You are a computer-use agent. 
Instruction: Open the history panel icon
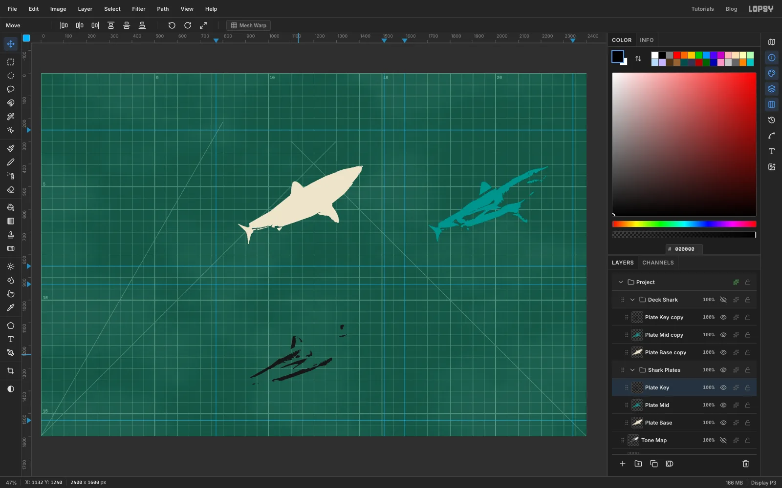(x=772, y=120)
